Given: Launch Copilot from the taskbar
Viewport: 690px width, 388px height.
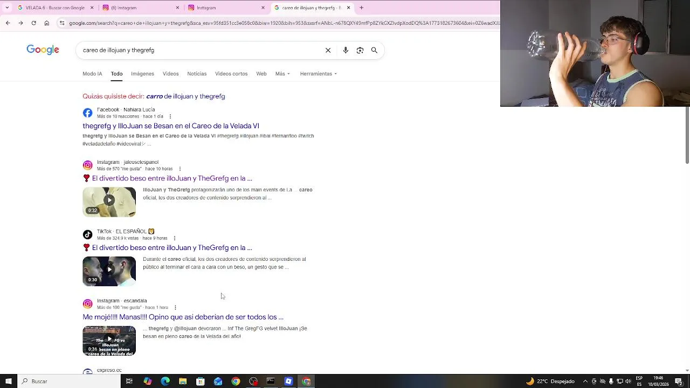Looking at the screenshot, I should point(147,381).
